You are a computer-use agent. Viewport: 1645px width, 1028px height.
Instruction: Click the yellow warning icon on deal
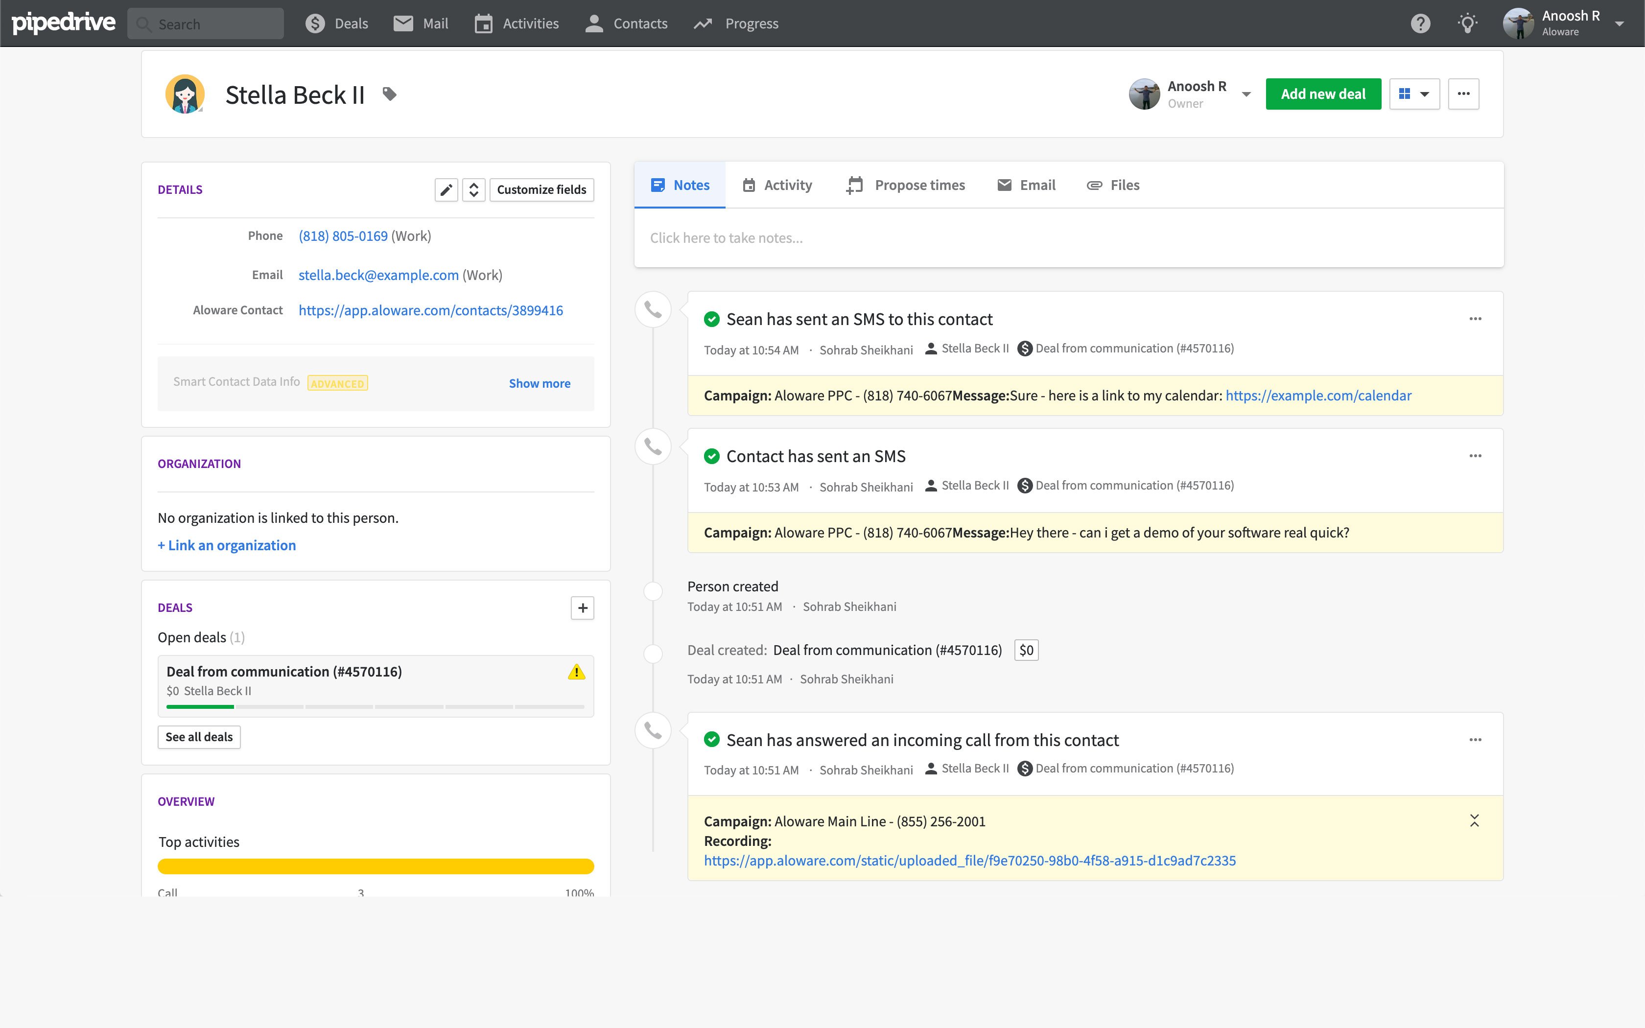(x=576, y=672)
